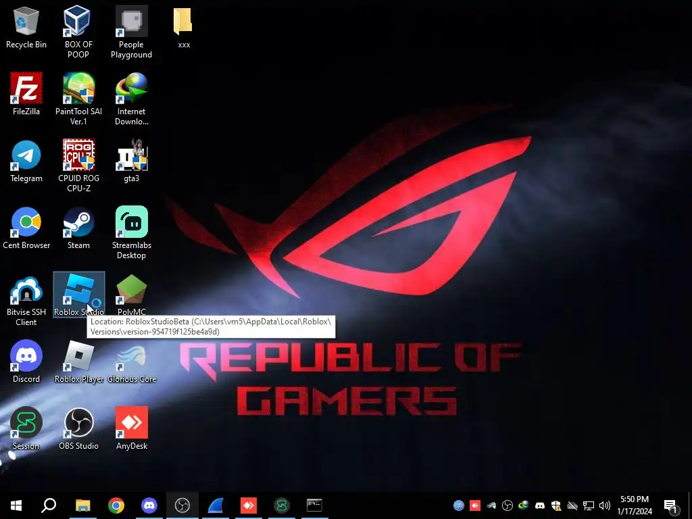Select the Steam desktop shortcut
Screen dimensions: 692x519
tap(78, 228)
